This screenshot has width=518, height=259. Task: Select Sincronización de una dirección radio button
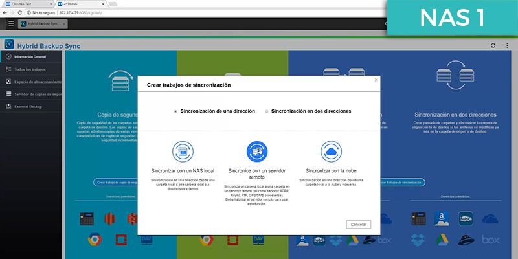(x=175, y=111)
